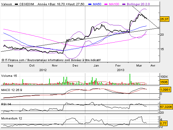173x130 pixels.
Task: Click the tallest green volume bar in March
Action: tap(130, 79)
